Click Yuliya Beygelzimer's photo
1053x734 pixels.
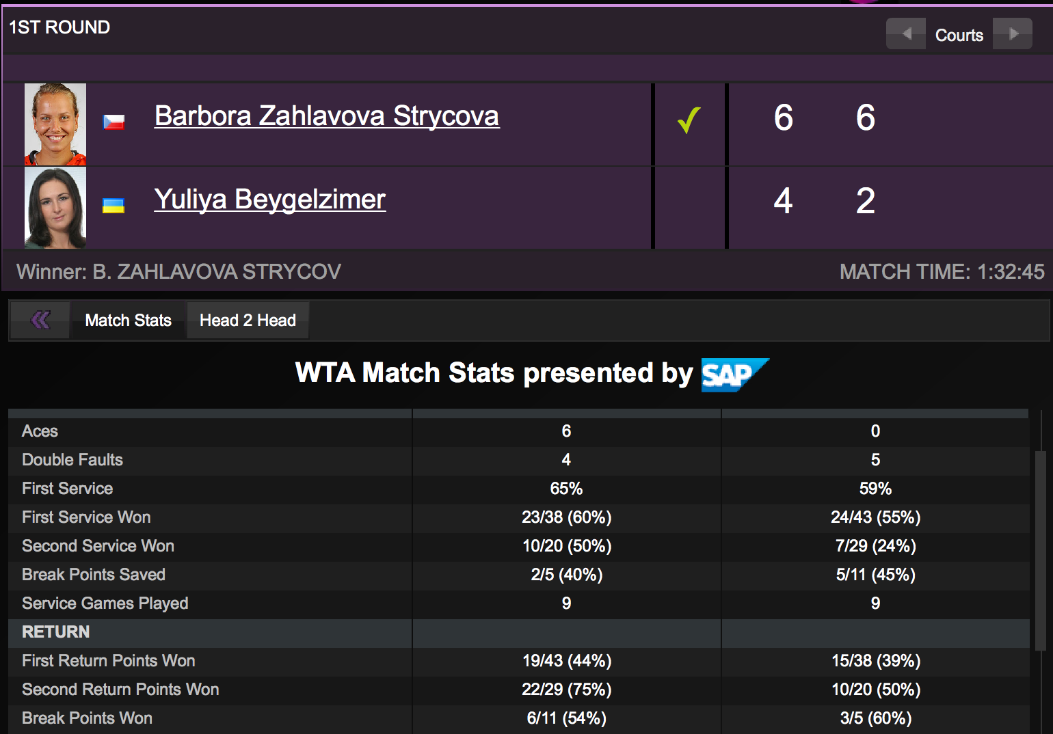pos(55,208)
